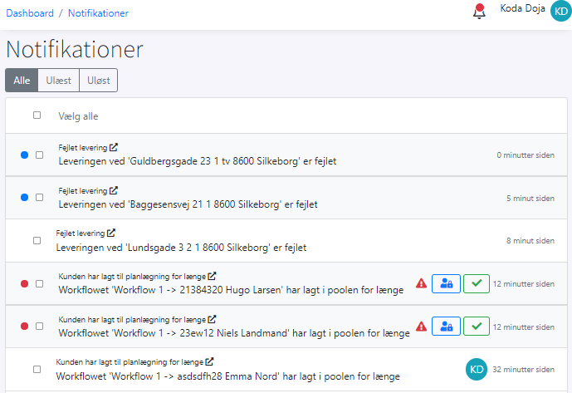Click '32 minutter siden' timestamp
Screen dimensions: 572x393
(524, 369)
